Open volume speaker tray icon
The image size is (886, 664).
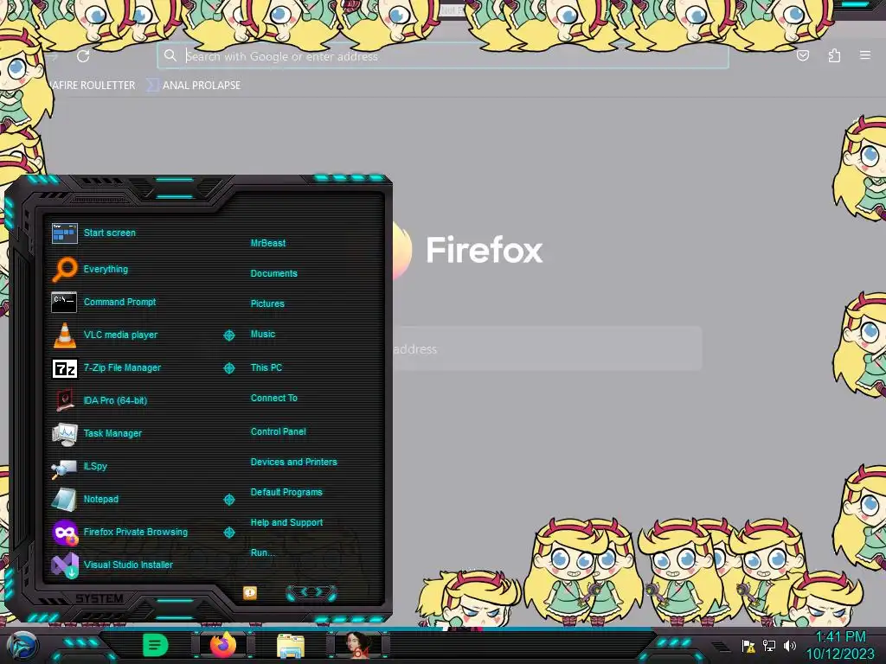tap(789, 645)
